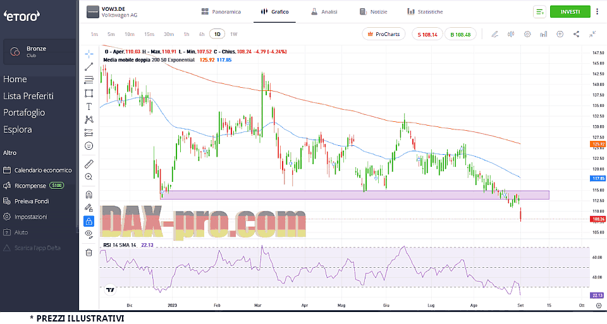Select the 1W timeframe
The height and width of the screenshot is (324, 607).
pyautogui.click(x=234, y=34)
